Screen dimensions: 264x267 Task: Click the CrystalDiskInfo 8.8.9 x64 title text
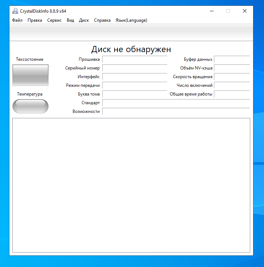pos(43,11)
